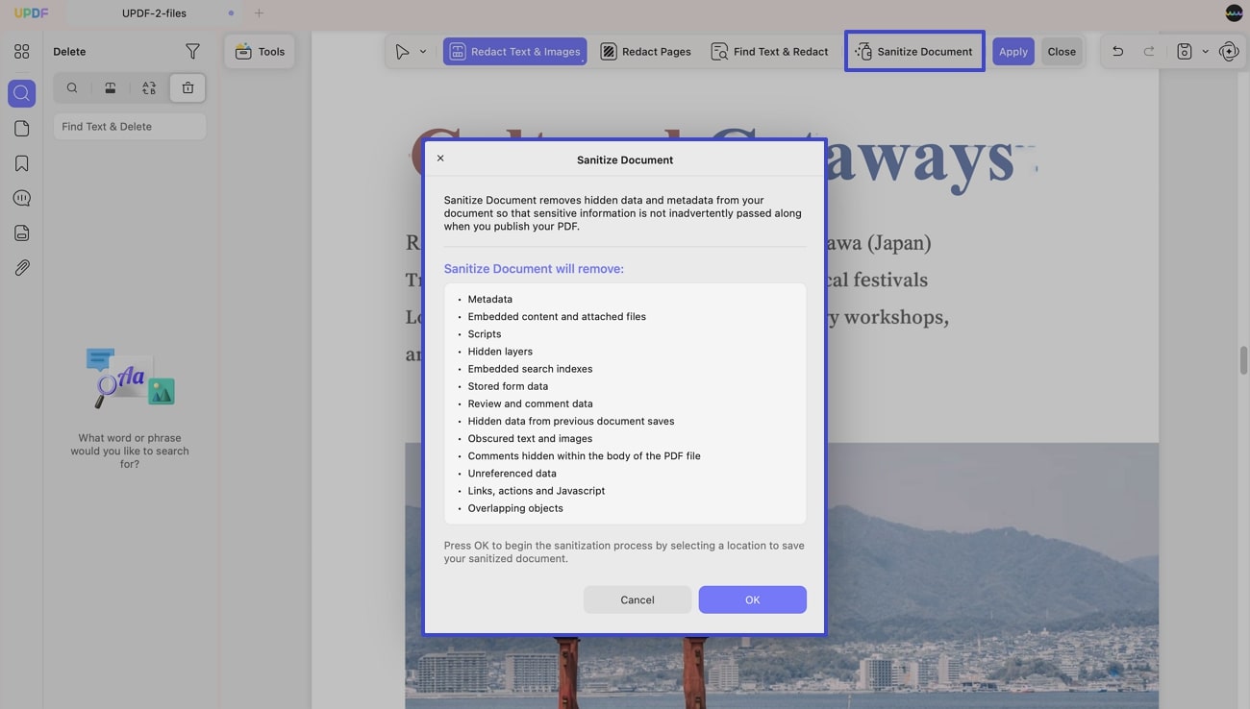This screenshot has width=1250, height=709.
Task: Click the unsaved dot on the UPDF-2-files tab
Action: [231, 13]
